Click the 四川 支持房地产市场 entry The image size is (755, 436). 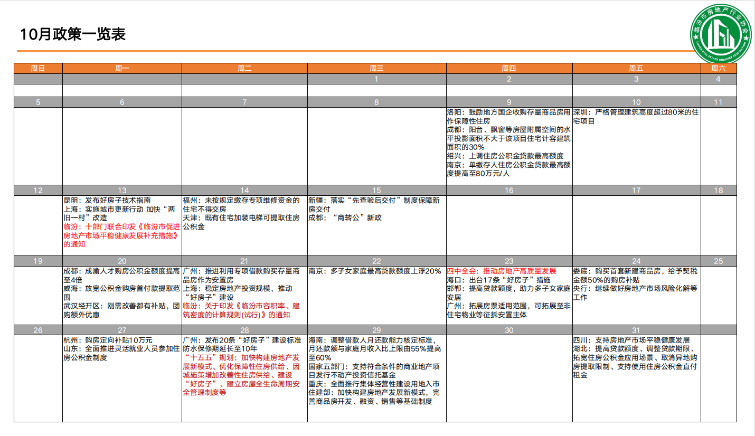click(x=631, y=340)
